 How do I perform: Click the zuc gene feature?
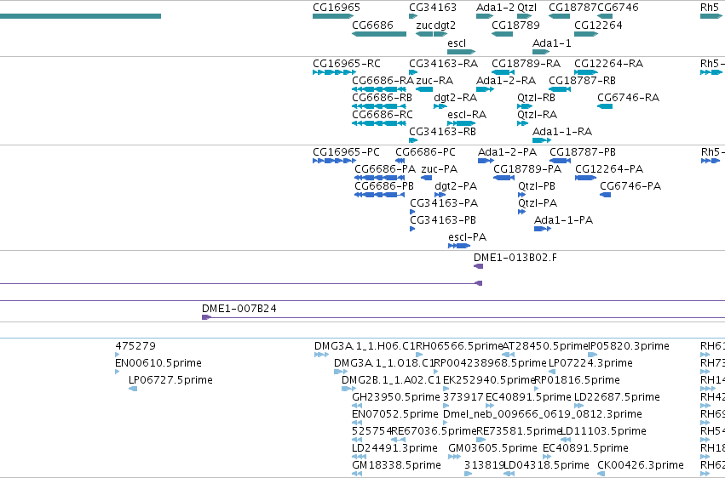tap(424, 34)
